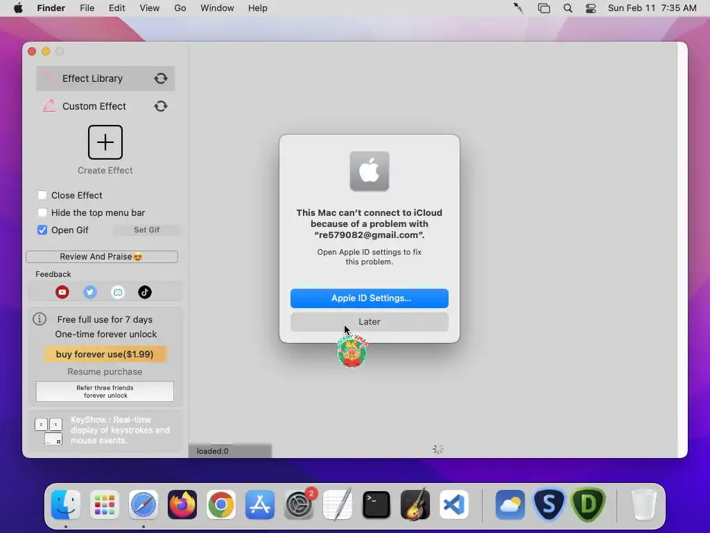Open the blue S shield app in Dock

point(549,505)
